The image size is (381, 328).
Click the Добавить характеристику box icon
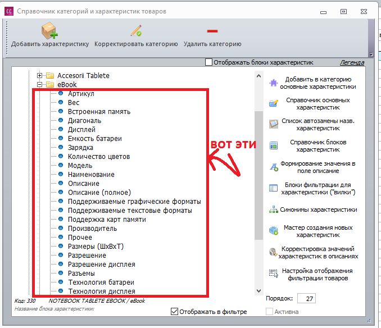click(49, 30)
